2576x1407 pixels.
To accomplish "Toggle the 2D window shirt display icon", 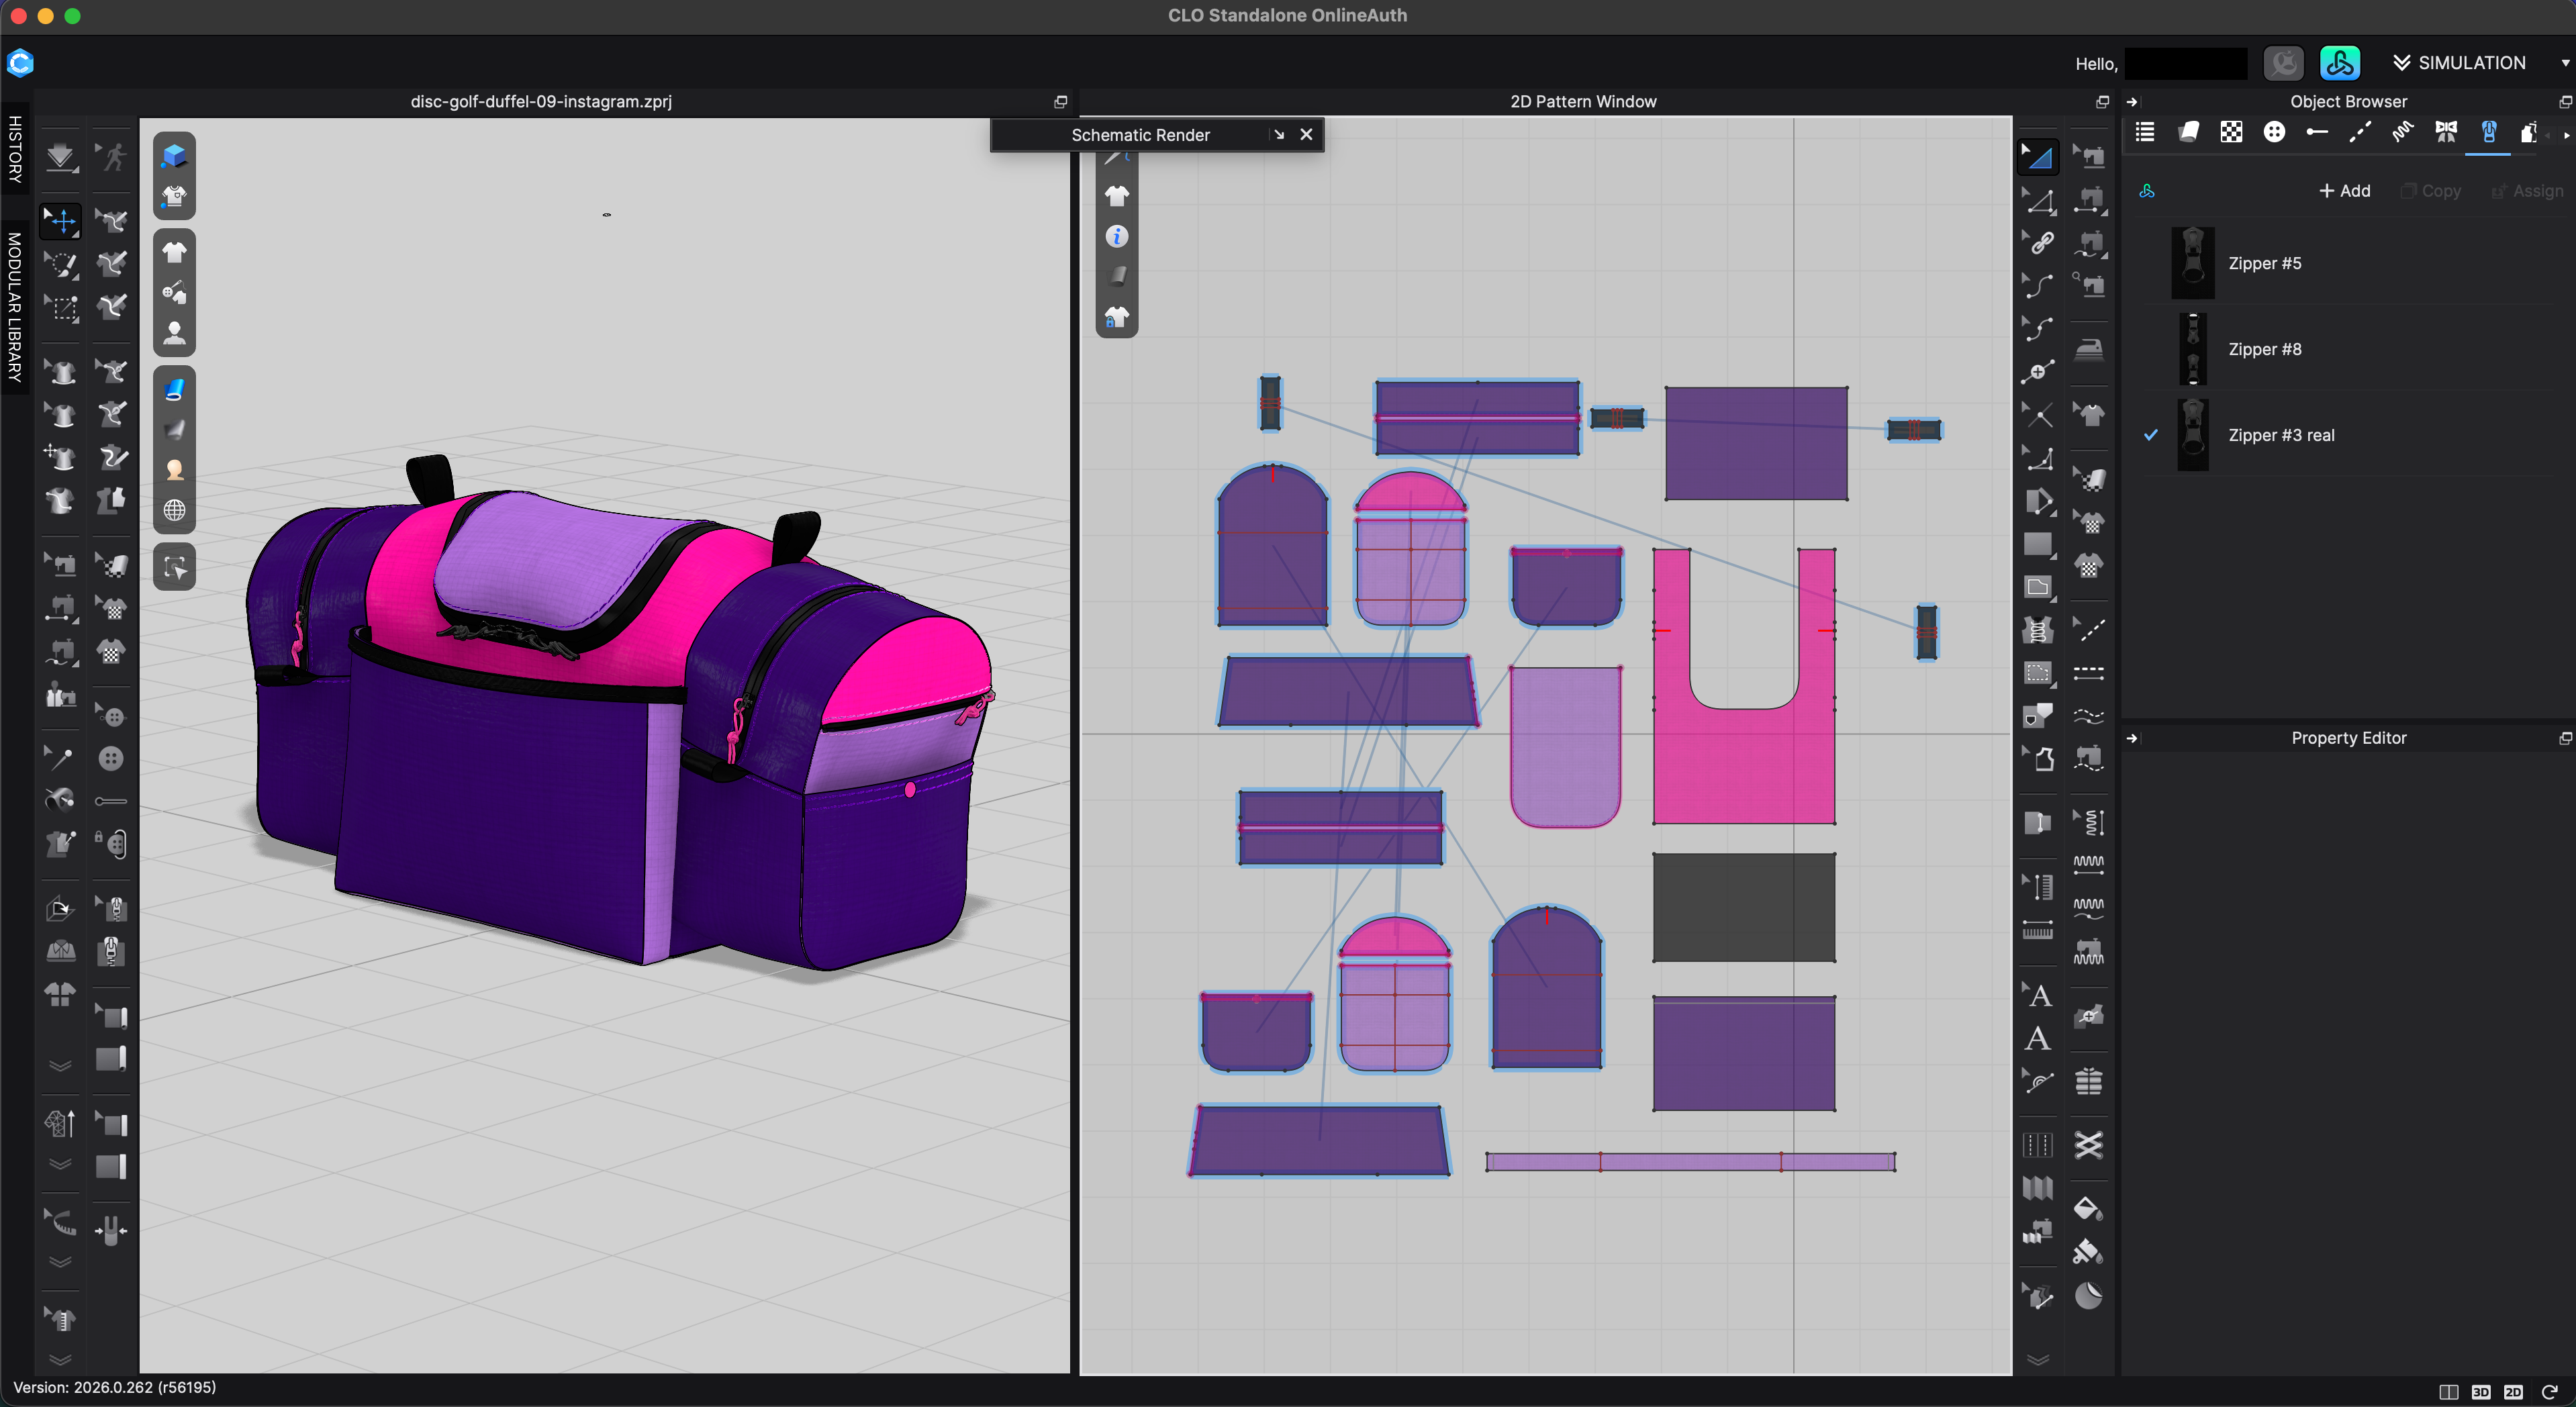I will click(1117, 196).
